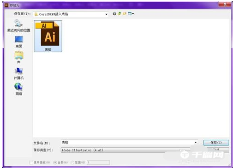The image size is (233, 168).
Task: Click the Back navigation icon
Action: [114, 14]
